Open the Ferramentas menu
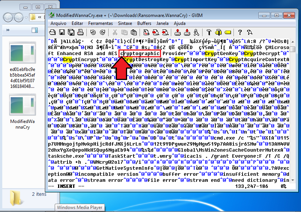301x212 pixels. [x=100, y=23]
